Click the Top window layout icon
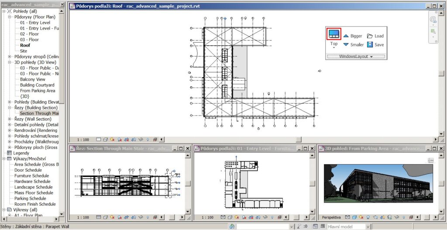The image size is (447, 230). click(334, 34)
